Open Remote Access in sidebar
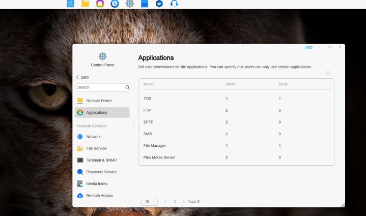The width and height of the screenshot is (366, 216). pyautogui.click(x=99, y=195)
